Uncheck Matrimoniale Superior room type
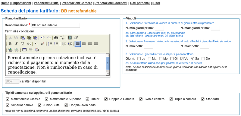 47,99
